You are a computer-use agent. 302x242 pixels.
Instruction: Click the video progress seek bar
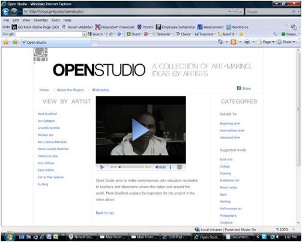[x=131, y=167]
